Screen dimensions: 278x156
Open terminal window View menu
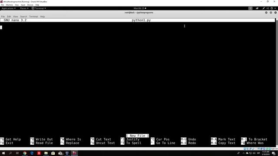point(16,16)
